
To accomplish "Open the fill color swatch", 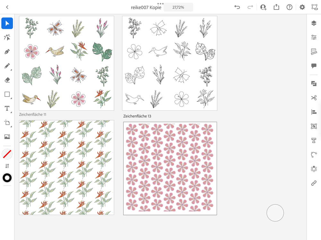I will click(7, 154).
